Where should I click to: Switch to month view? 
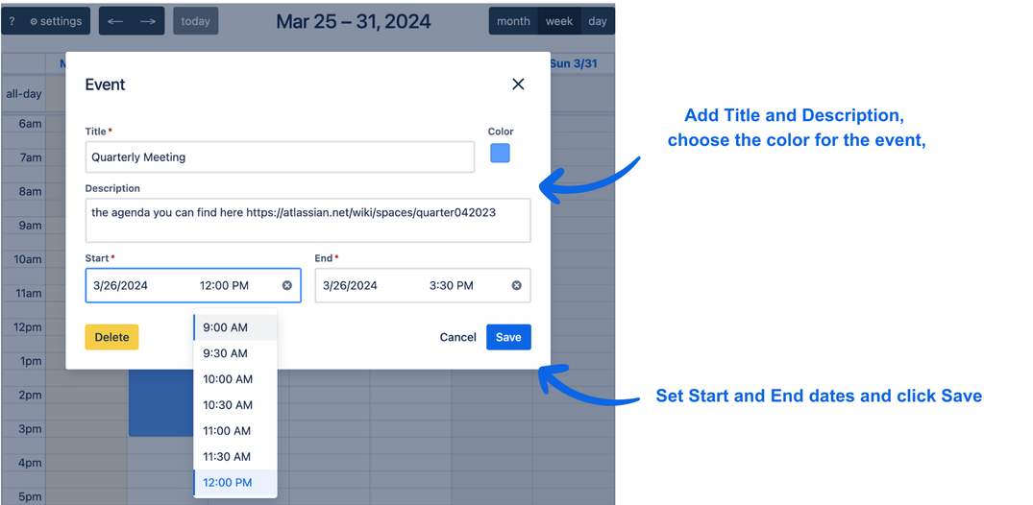pos(513,21)
